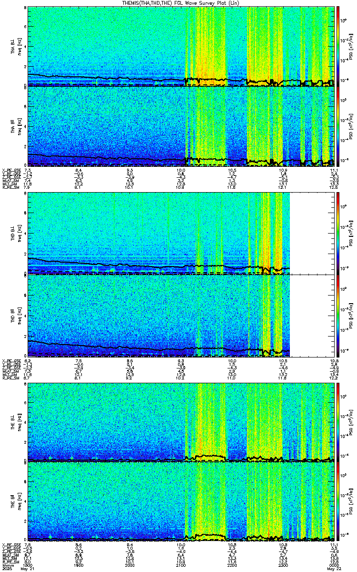Click the 2025 year label
357x572 pixels.
click(x=7, y=569)
